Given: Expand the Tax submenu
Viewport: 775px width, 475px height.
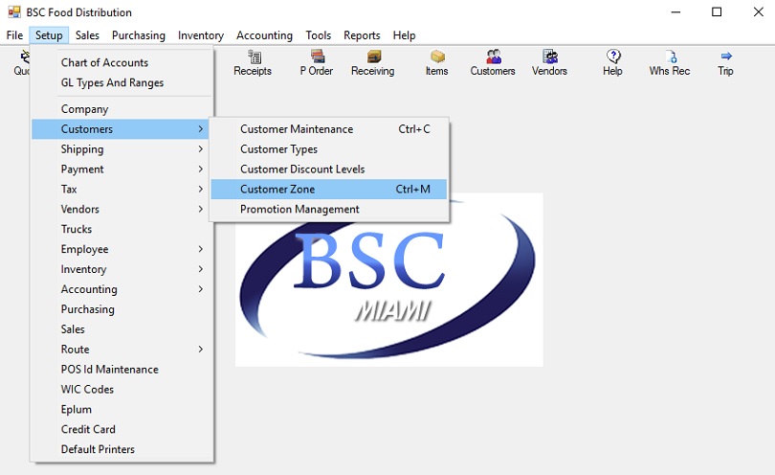Looking at the screenshot, I should (x=122, y=189).
